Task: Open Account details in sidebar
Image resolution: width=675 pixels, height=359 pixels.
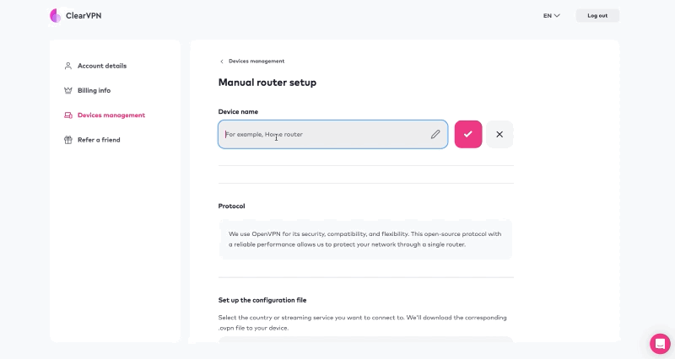Action: [102, 66]
